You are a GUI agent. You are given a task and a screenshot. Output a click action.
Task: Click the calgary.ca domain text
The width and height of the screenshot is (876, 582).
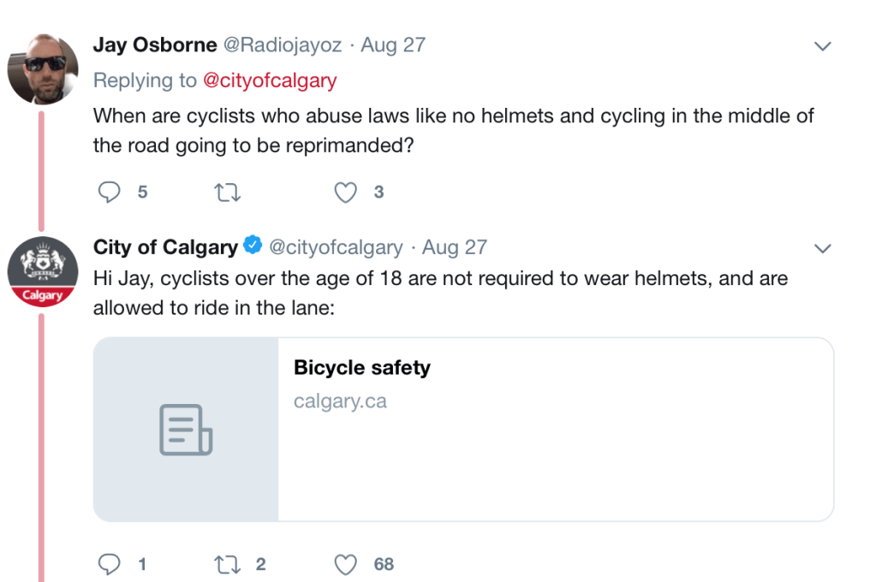coord(340,401)
